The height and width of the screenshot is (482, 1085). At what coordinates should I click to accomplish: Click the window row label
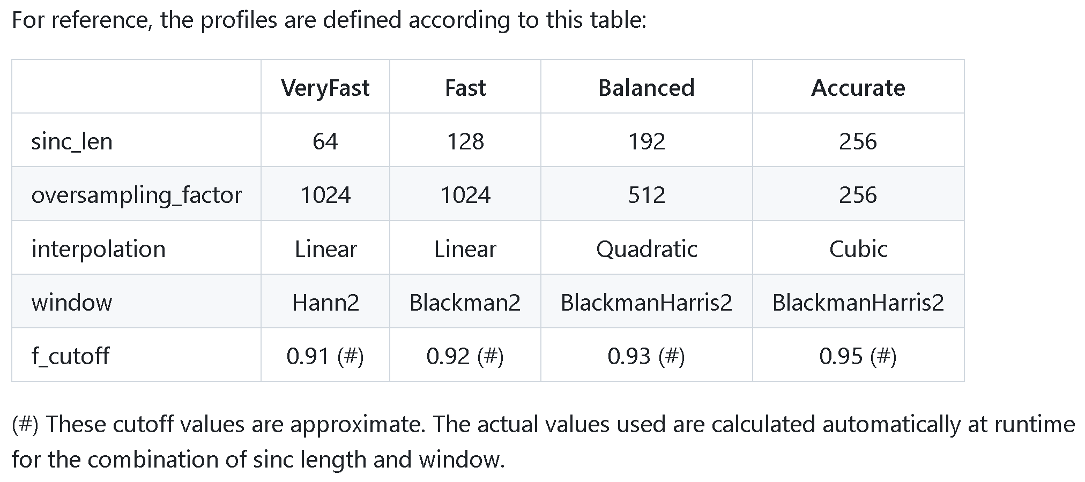click(x=72, y=302)
